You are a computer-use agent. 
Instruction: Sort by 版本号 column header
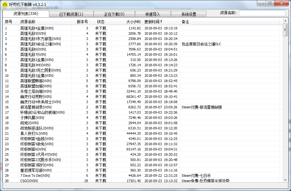[81, 22]
